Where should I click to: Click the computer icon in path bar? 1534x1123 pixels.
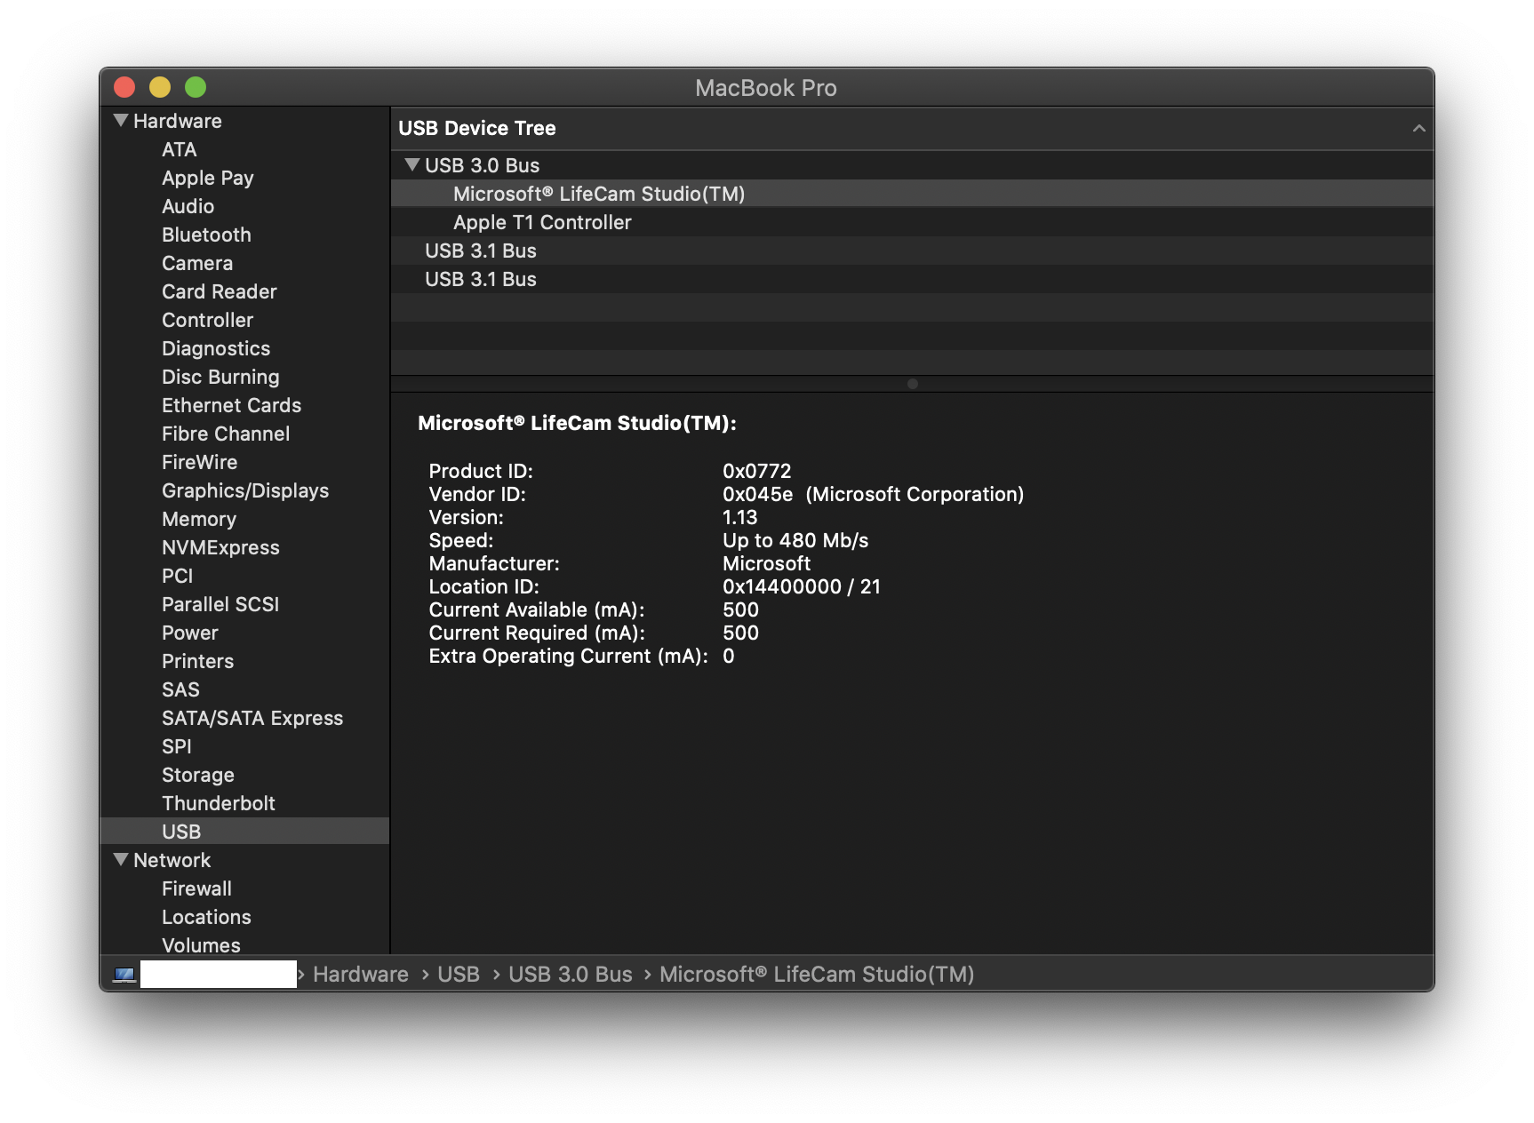tap(124, 975)
